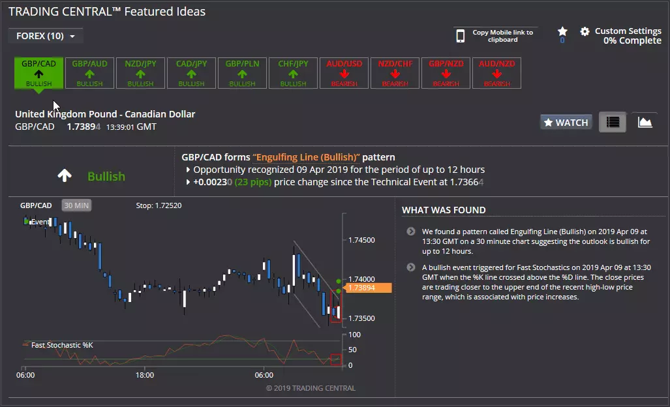Open the FOREX (10) dropdown

coord(45,36)
